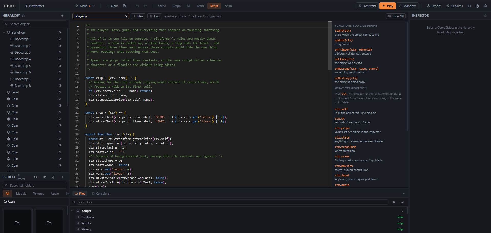491x233 pixels.
Task: Open the Main scene dropdown
Action: (x=85, y=6)
